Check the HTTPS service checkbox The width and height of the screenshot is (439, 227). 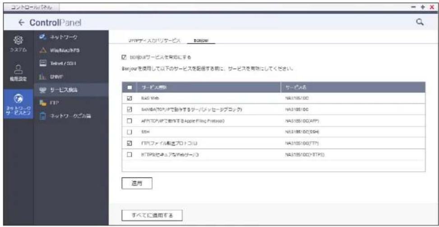click(x=129, y=154)
